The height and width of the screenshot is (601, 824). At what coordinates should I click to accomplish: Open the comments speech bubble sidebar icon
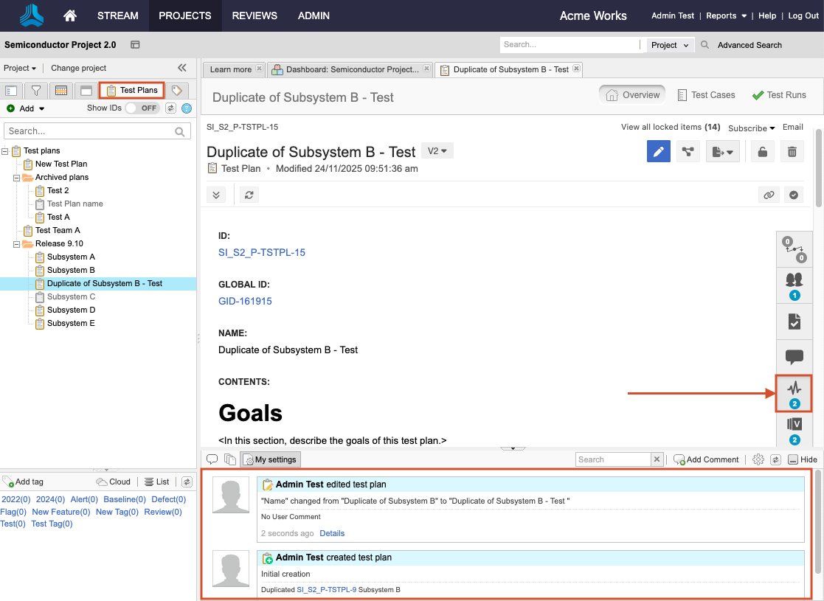pyautogui.click(x=794, y=357)
